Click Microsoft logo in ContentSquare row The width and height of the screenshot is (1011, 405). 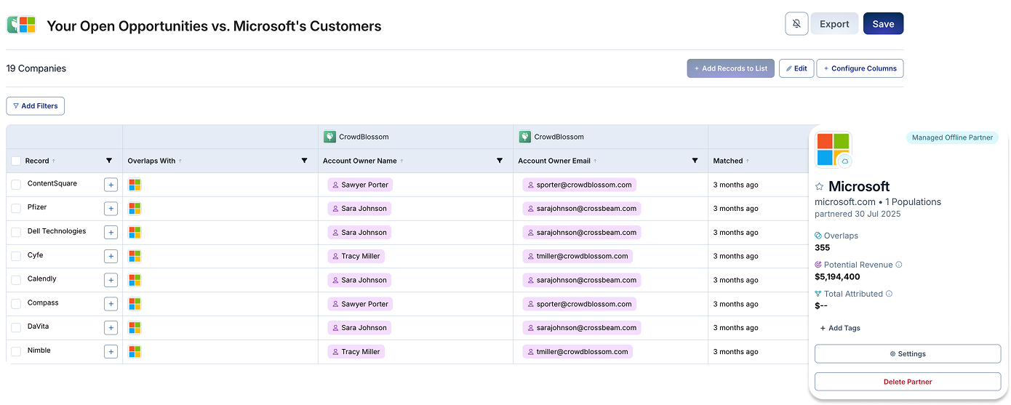135,185
